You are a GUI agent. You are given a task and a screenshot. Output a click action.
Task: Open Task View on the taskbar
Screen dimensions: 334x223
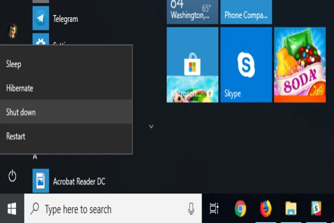pyautogui.click(x=214, y=208)
